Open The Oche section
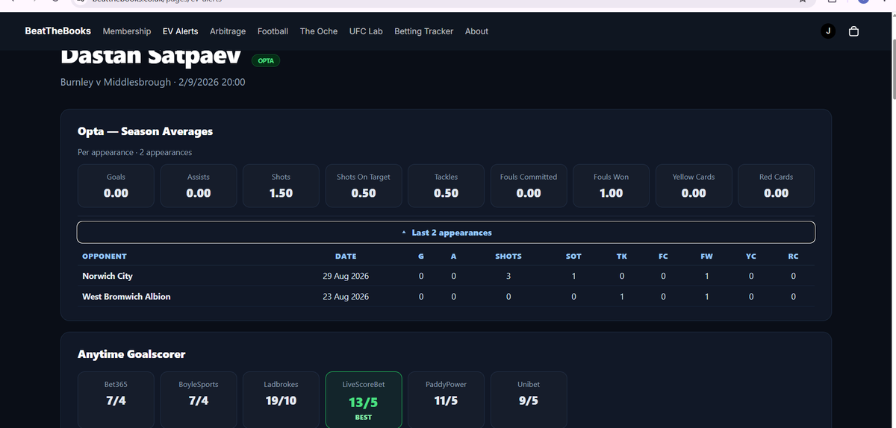Viewport: 896px width, 428px height. pyautogui.click(x=319, y=31)
